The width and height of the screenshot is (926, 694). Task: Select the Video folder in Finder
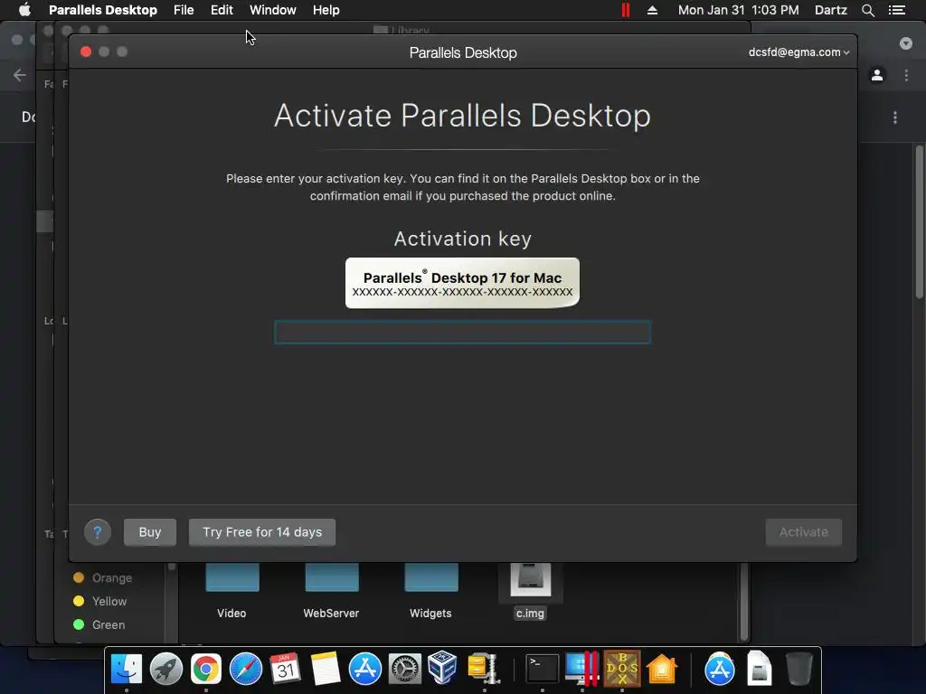[231, 589]
